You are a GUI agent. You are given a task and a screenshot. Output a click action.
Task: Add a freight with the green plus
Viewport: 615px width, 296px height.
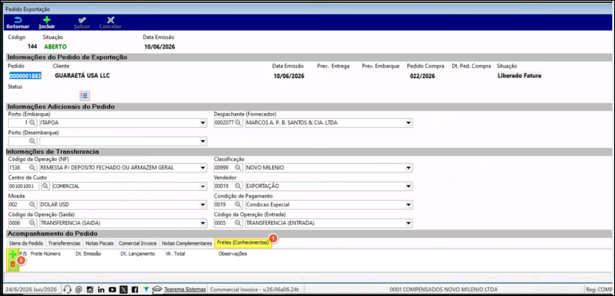tap(13, 254)
